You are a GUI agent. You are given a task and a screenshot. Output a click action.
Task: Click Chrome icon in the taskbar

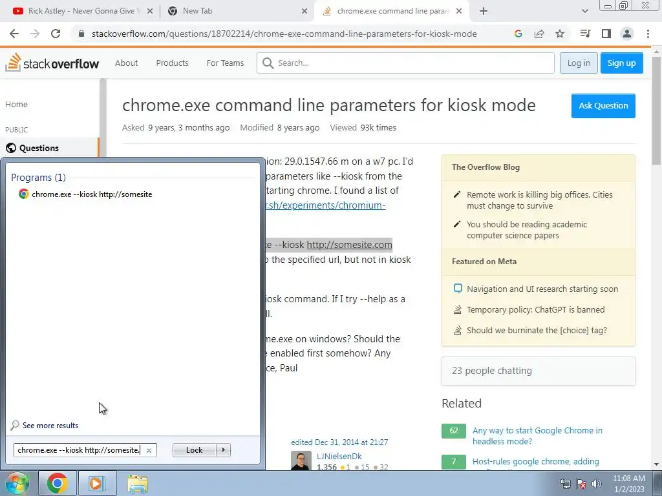coord(58,483)
